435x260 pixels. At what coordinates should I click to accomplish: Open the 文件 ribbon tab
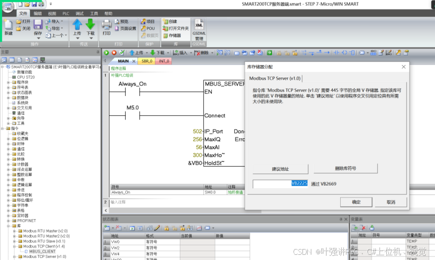click(x=23, y=13)
